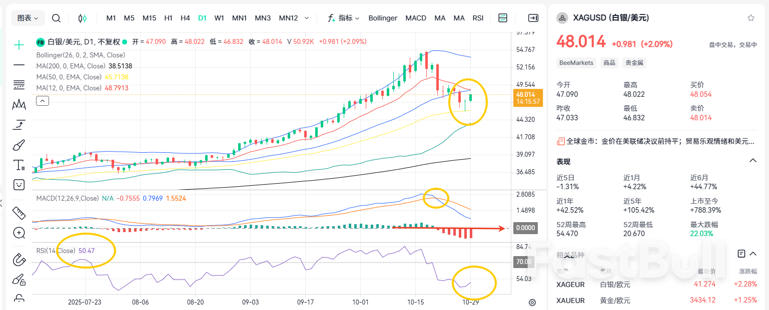The height and width of the screenshot is (310, 769).
Task: Select the brush drawing tool
Action: 19,144
